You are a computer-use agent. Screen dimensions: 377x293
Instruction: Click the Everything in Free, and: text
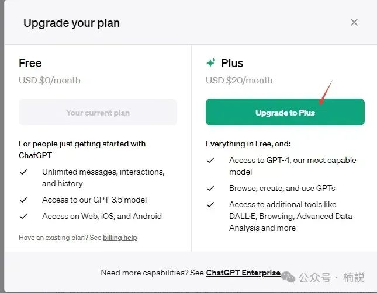248,144
